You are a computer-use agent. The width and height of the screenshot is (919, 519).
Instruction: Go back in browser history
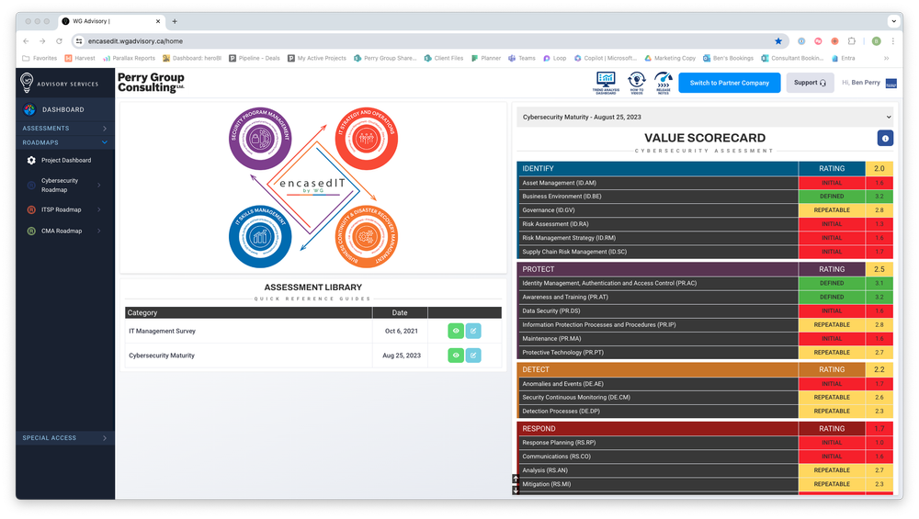point(26,41)
